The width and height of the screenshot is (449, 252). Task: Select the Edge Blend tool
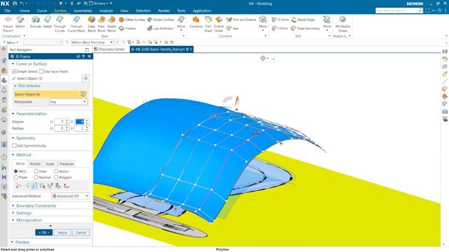tap(92, 24)
